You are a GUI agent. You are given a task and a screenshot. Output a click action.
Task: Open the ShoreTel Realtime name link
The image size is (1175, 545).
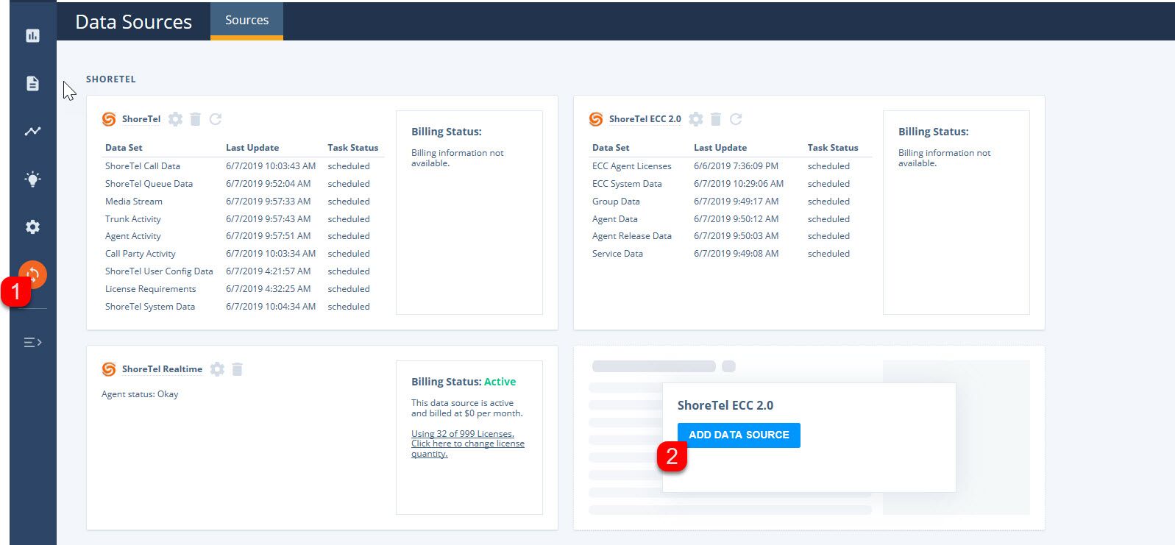coord(162,369)
